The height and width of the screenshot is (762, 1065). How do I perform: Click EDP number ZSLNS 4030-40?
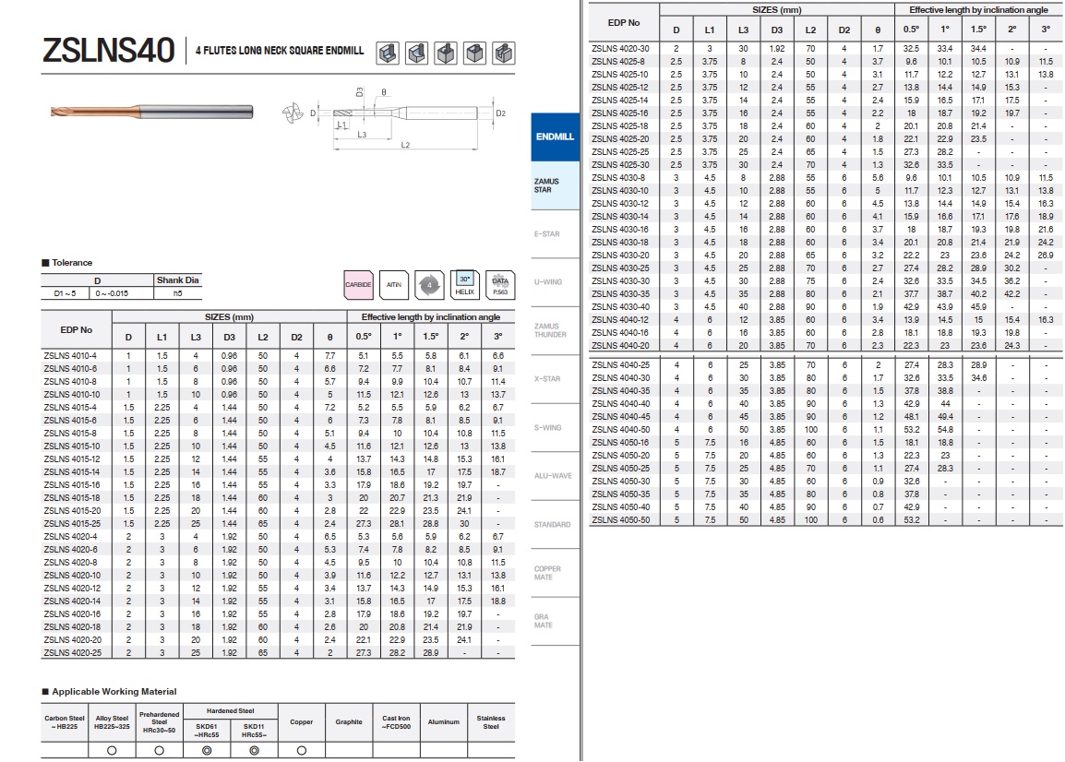click(x=620, y=307)
